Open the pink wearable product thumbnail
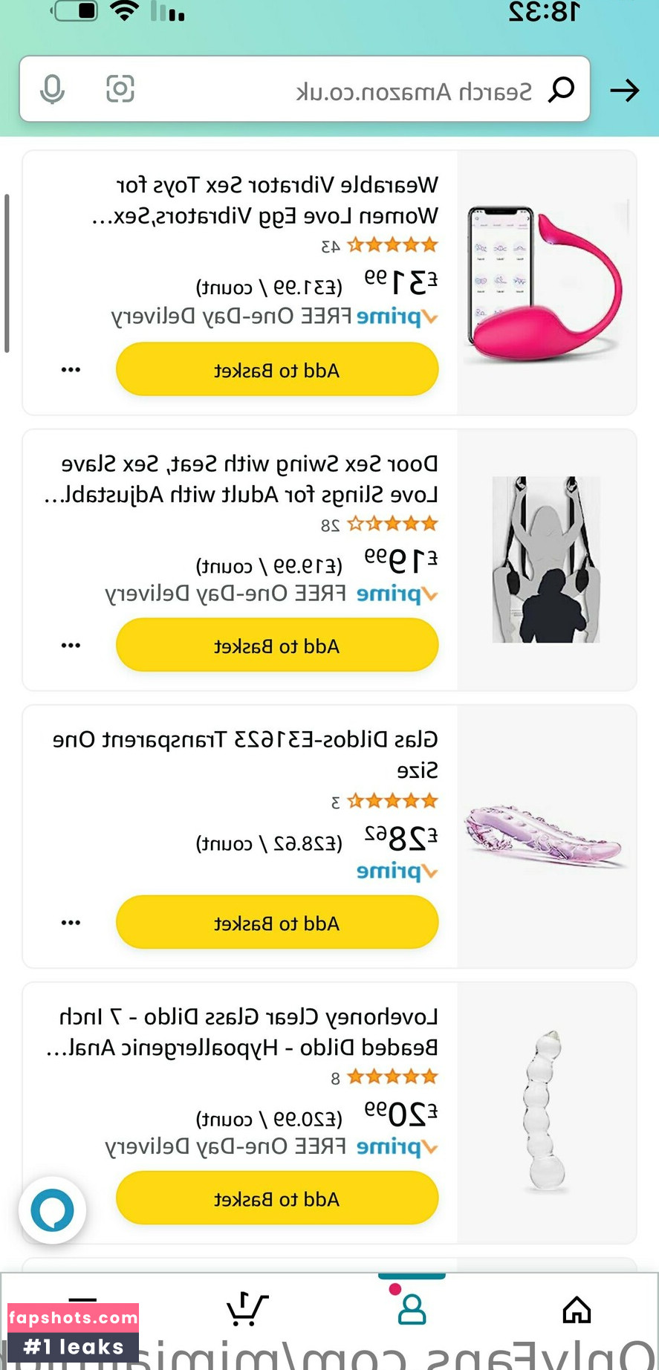Image resolution: width=659 pixels, height=1370 pixels. [546, 284]
